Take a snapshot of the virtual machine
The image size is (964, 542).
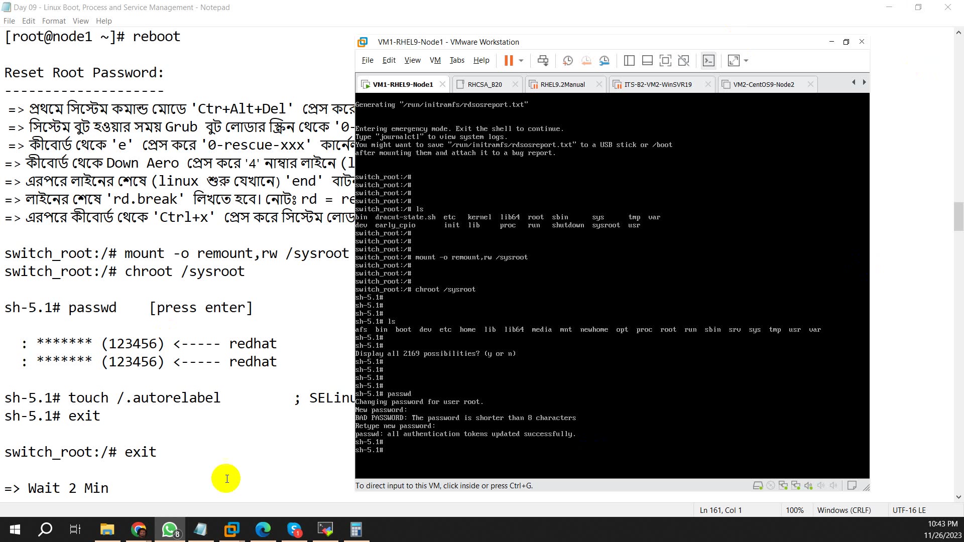tap(568, 60)
